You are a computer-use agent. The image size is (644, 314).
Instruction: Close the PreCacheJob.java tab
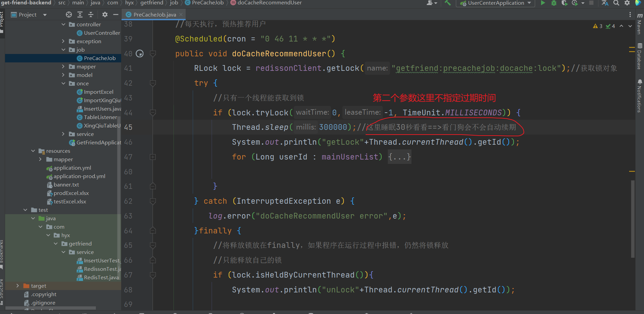(x=181, y=15)
